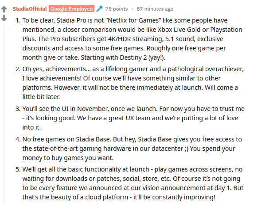This screenshot has width=269, height=206.
Task: Downvote the StadiaOfficial comment
Action: coord(4,18)
